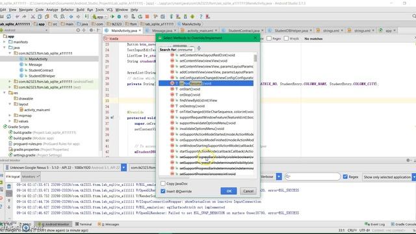Expand the mipmap folder

point(10,116)
